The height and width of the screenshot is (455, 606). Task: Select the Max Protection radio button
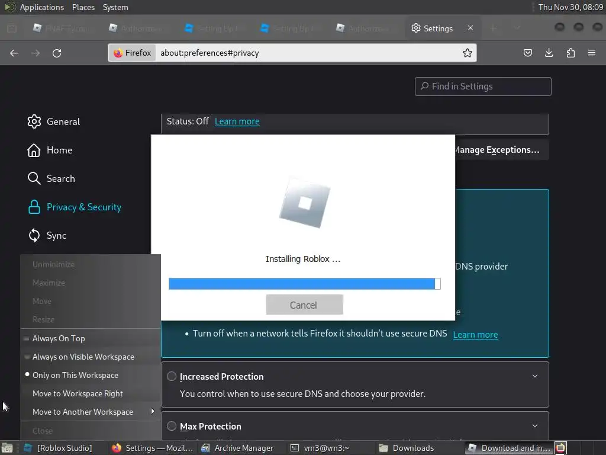pyautogui.click(x=172, y=426)
